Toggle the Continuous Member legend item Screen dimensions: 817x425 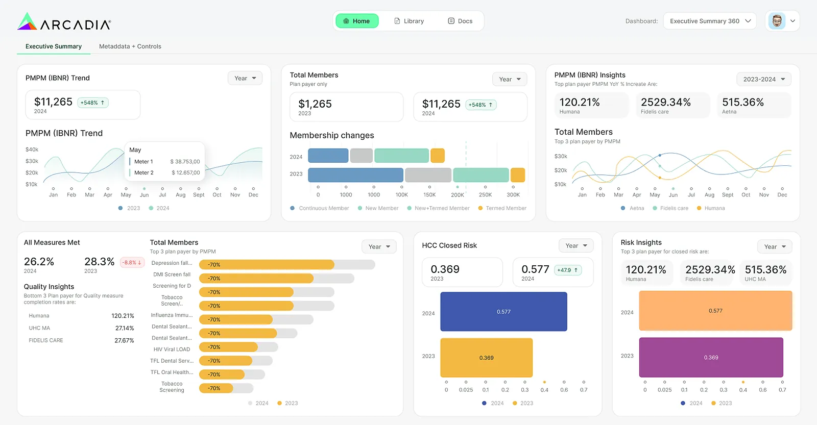pos(320,208)
